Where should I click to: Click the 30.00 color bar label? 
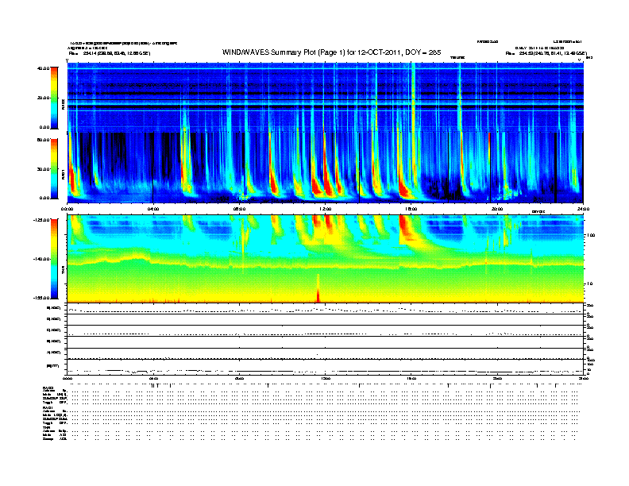[43, 169]
